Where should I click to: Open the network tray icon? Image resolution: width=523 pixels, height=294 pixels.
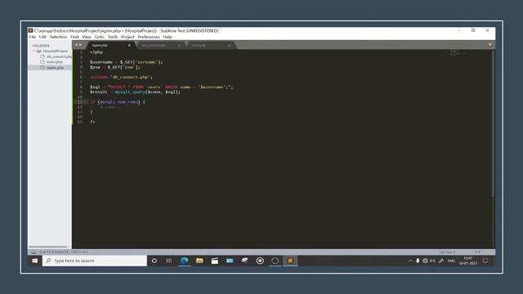click(x=425, y=261)
